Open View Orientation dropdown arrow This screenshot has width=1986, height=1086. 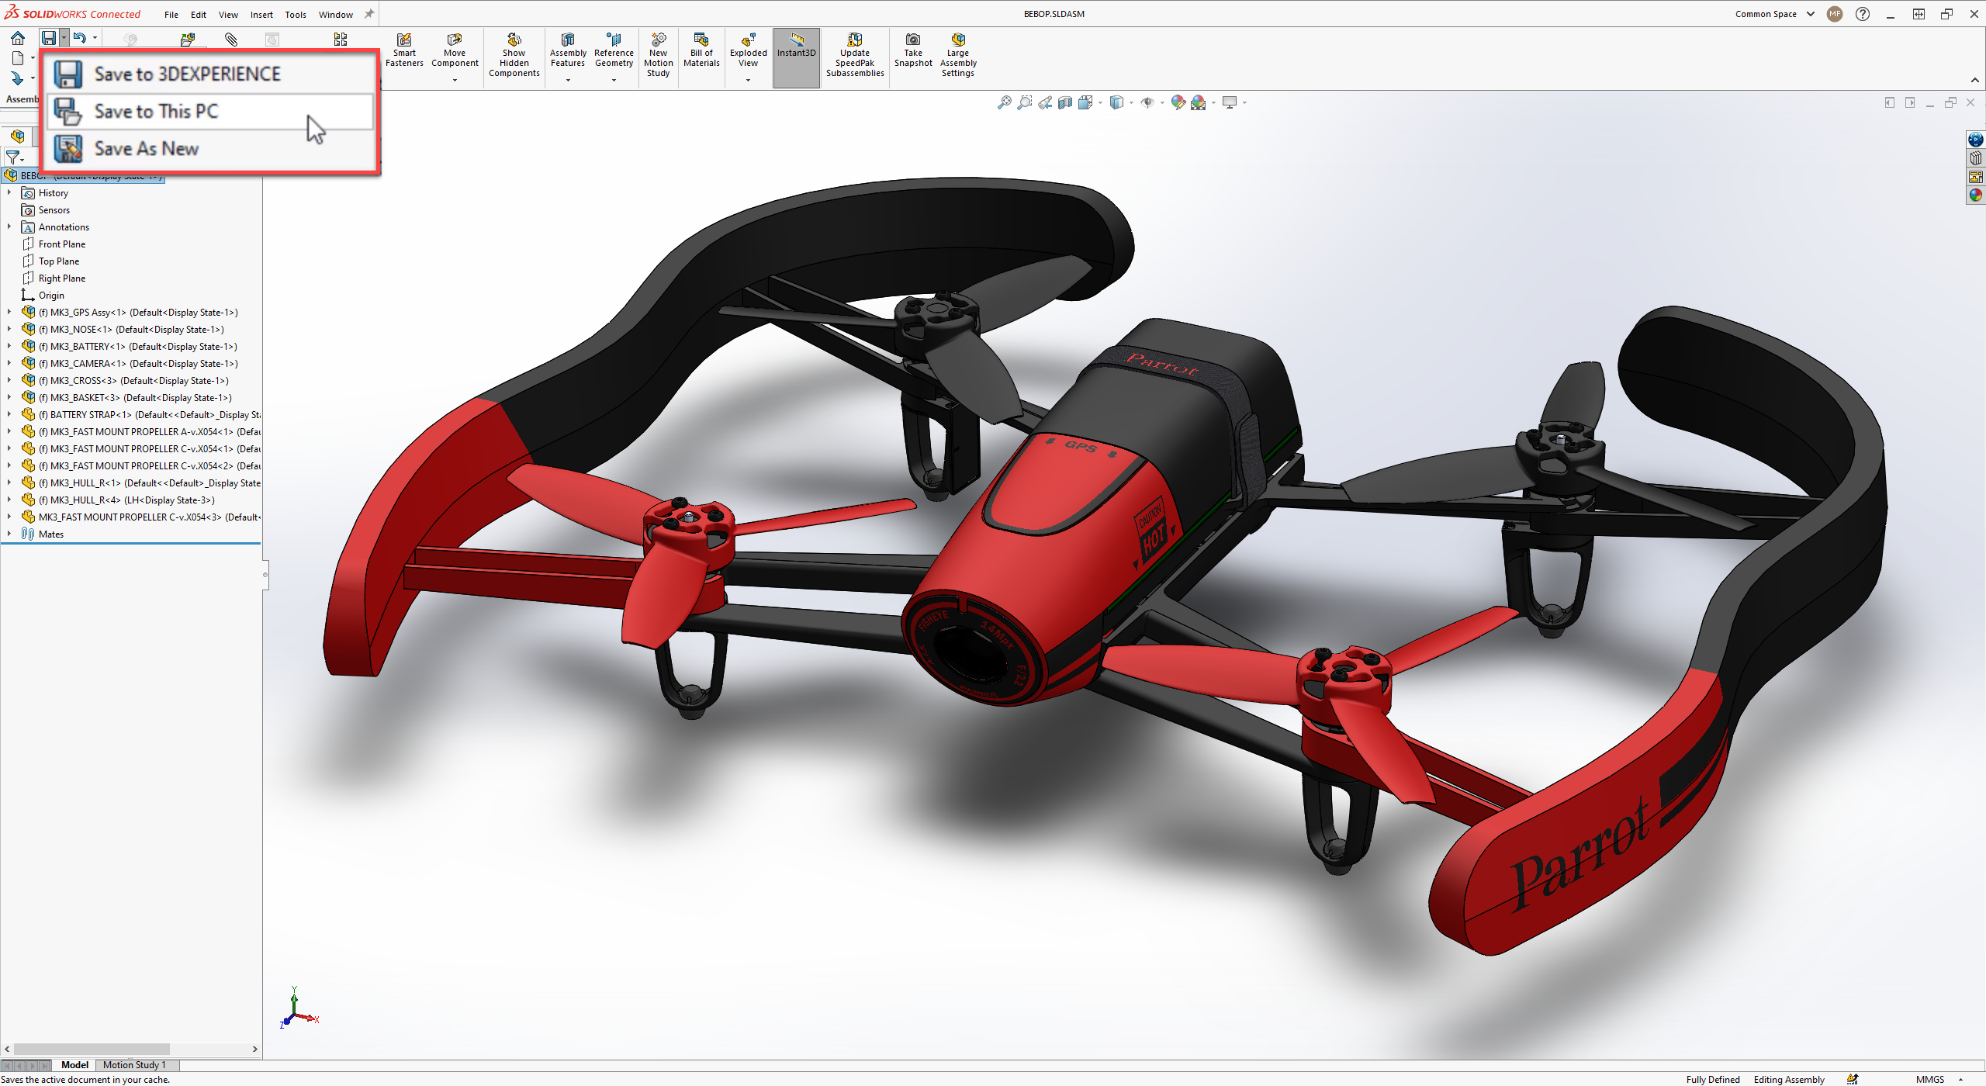click(1100, 102)
